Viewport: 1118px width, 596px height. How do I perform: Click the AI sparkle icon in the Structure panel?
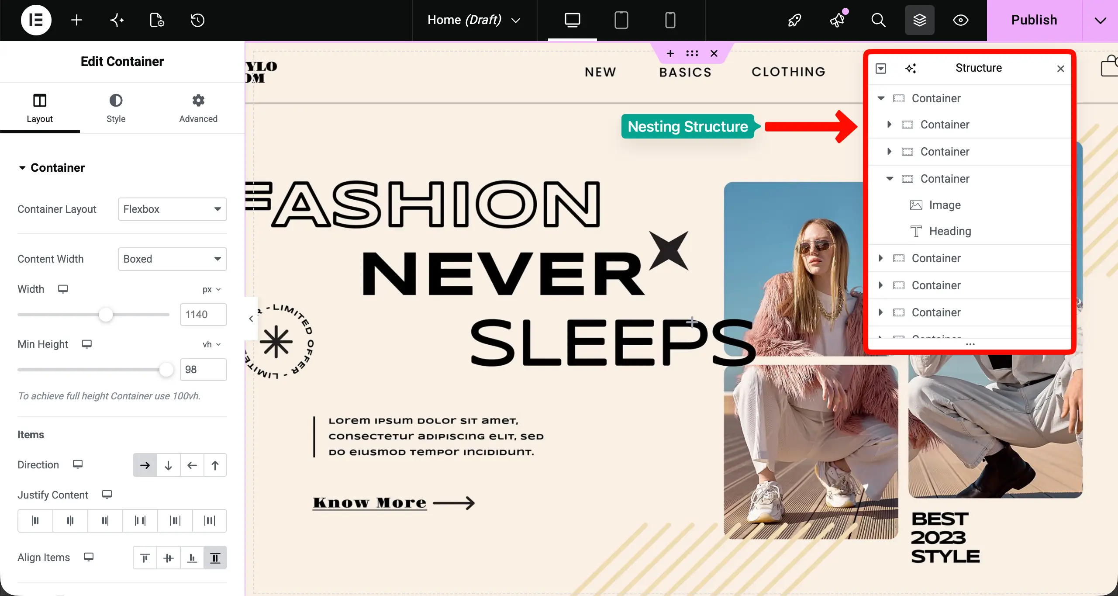tap(911, 69)
